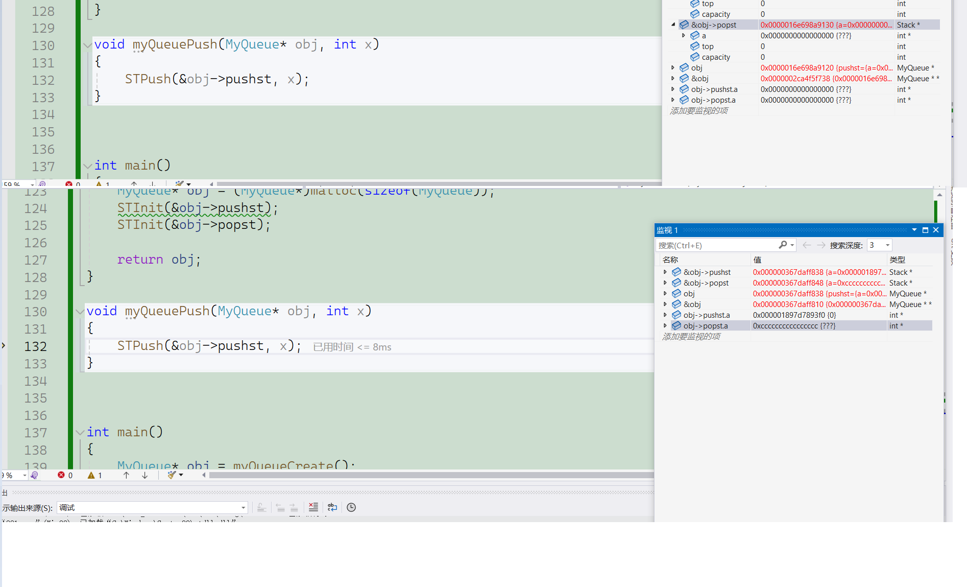Click the variable icon of &obj->popst in upper watch
This screenshot has width=967, height=587.
(x=684, y=25)
